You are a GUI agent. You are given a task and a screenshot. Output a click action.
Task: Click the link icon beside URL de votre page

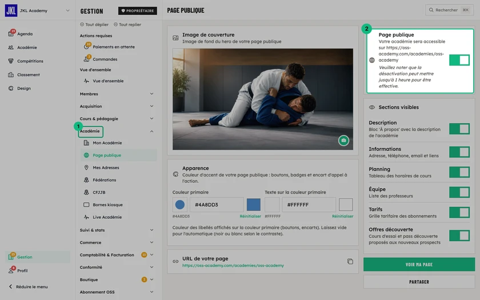tap(175, 262)
